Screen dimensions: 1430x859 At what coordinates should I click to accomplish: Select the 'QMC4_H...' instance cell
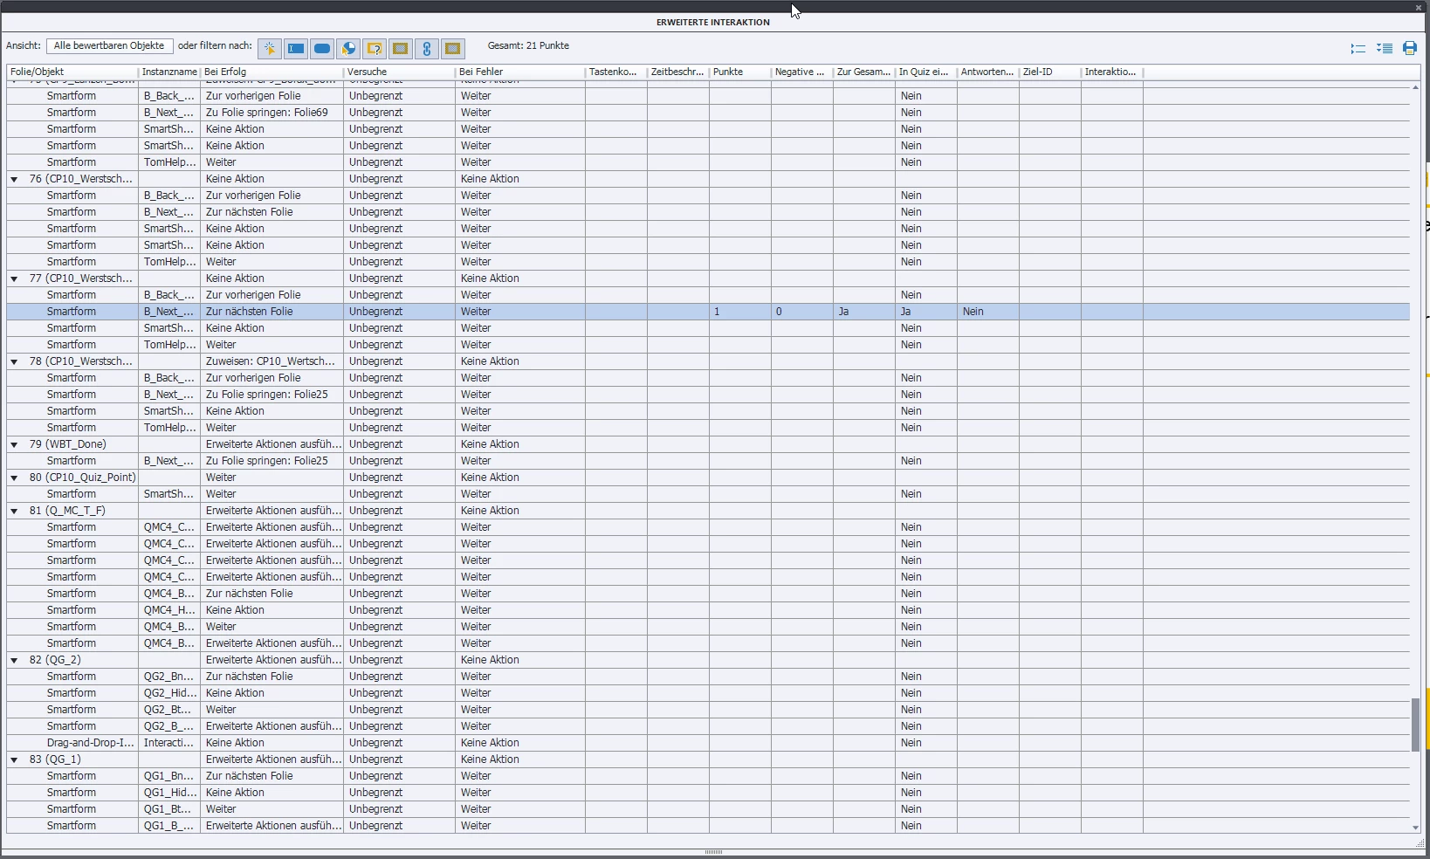[x=169, y=610]
